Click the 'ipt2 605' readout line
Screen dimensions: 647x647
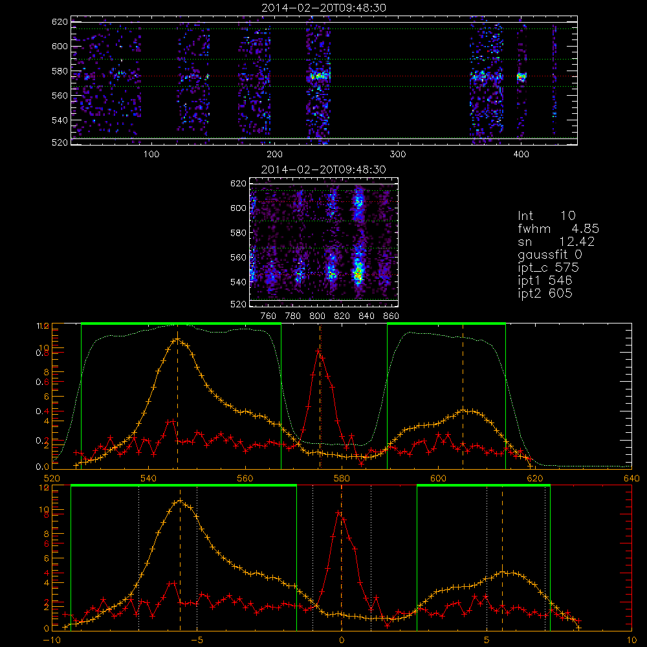[x=545, y=293]
